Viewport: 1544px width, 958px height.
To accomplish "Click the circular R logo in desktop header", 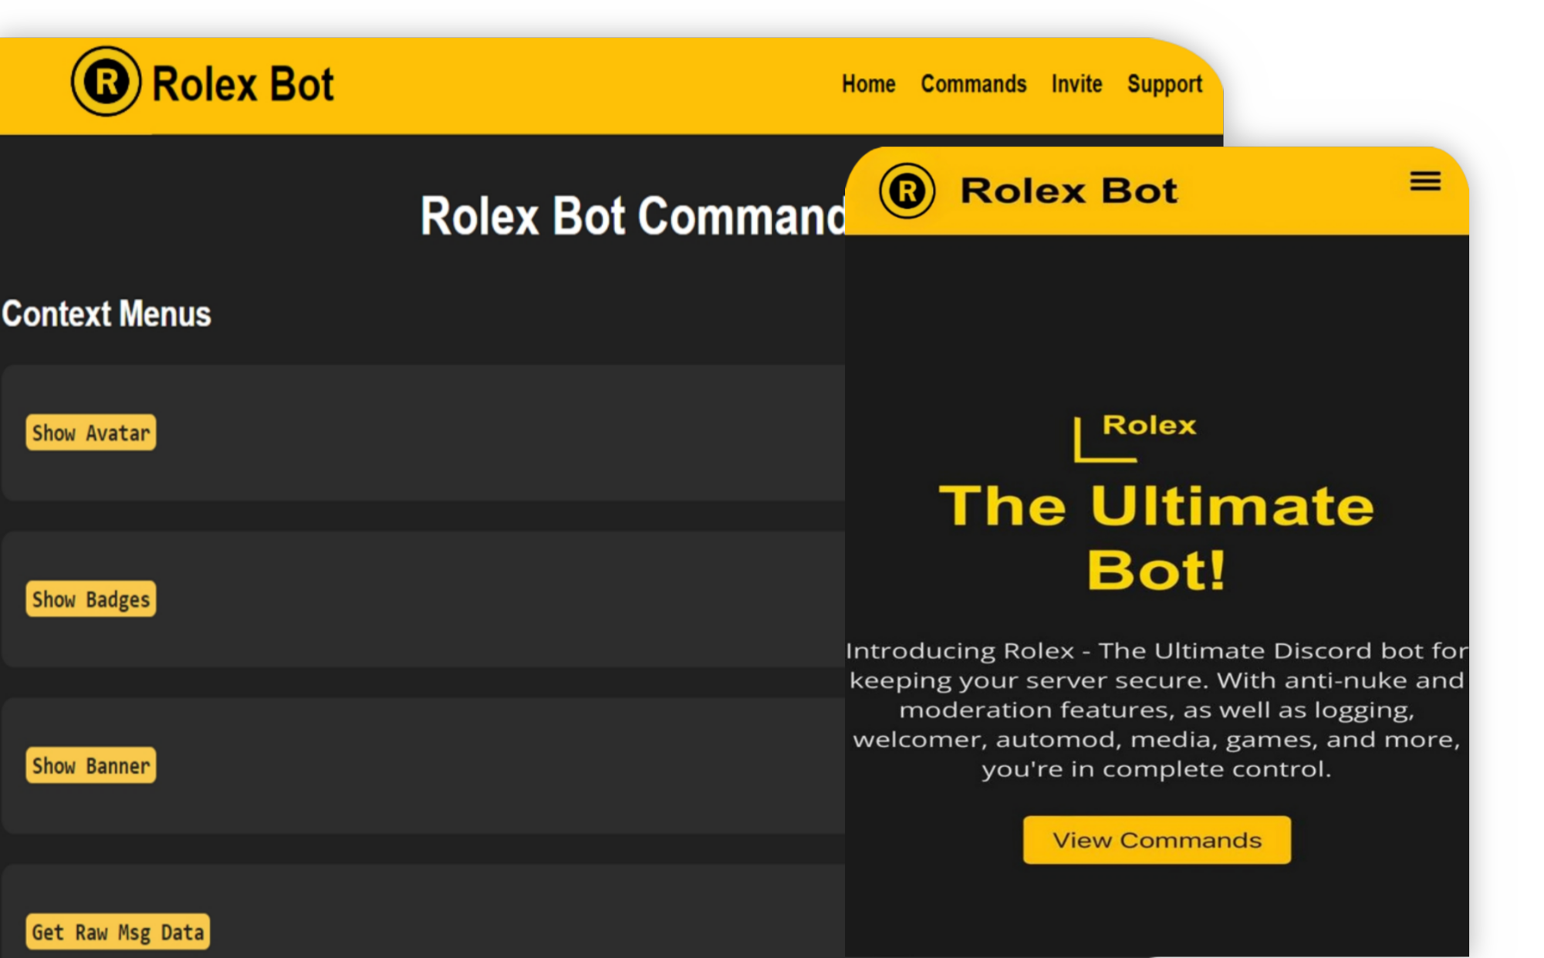I will (106, 82).
